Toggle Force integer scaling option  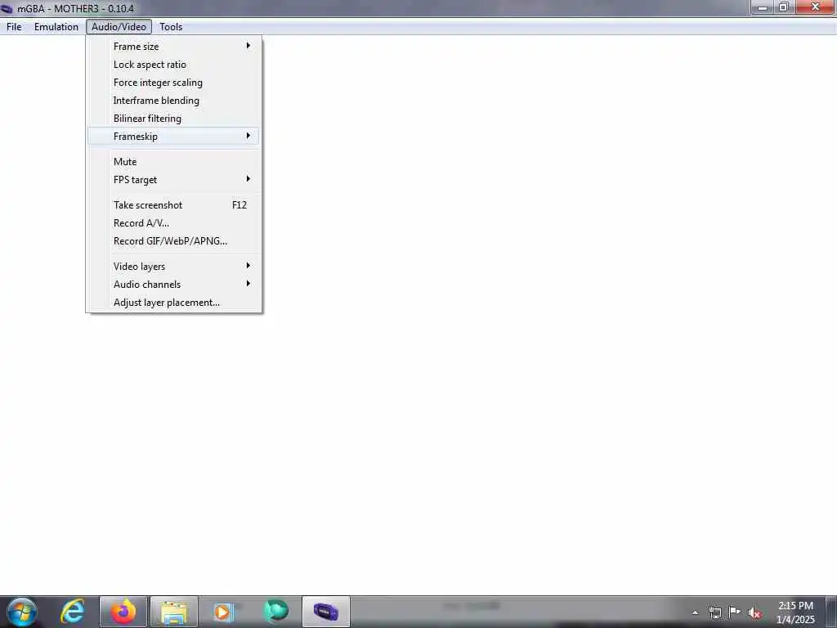point(174,83)
